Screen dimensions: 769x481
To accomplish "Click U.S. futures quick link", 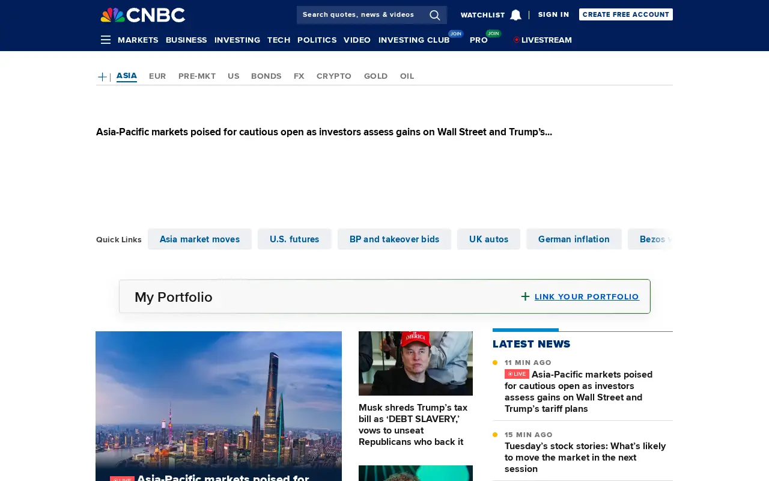I will 294,239.
